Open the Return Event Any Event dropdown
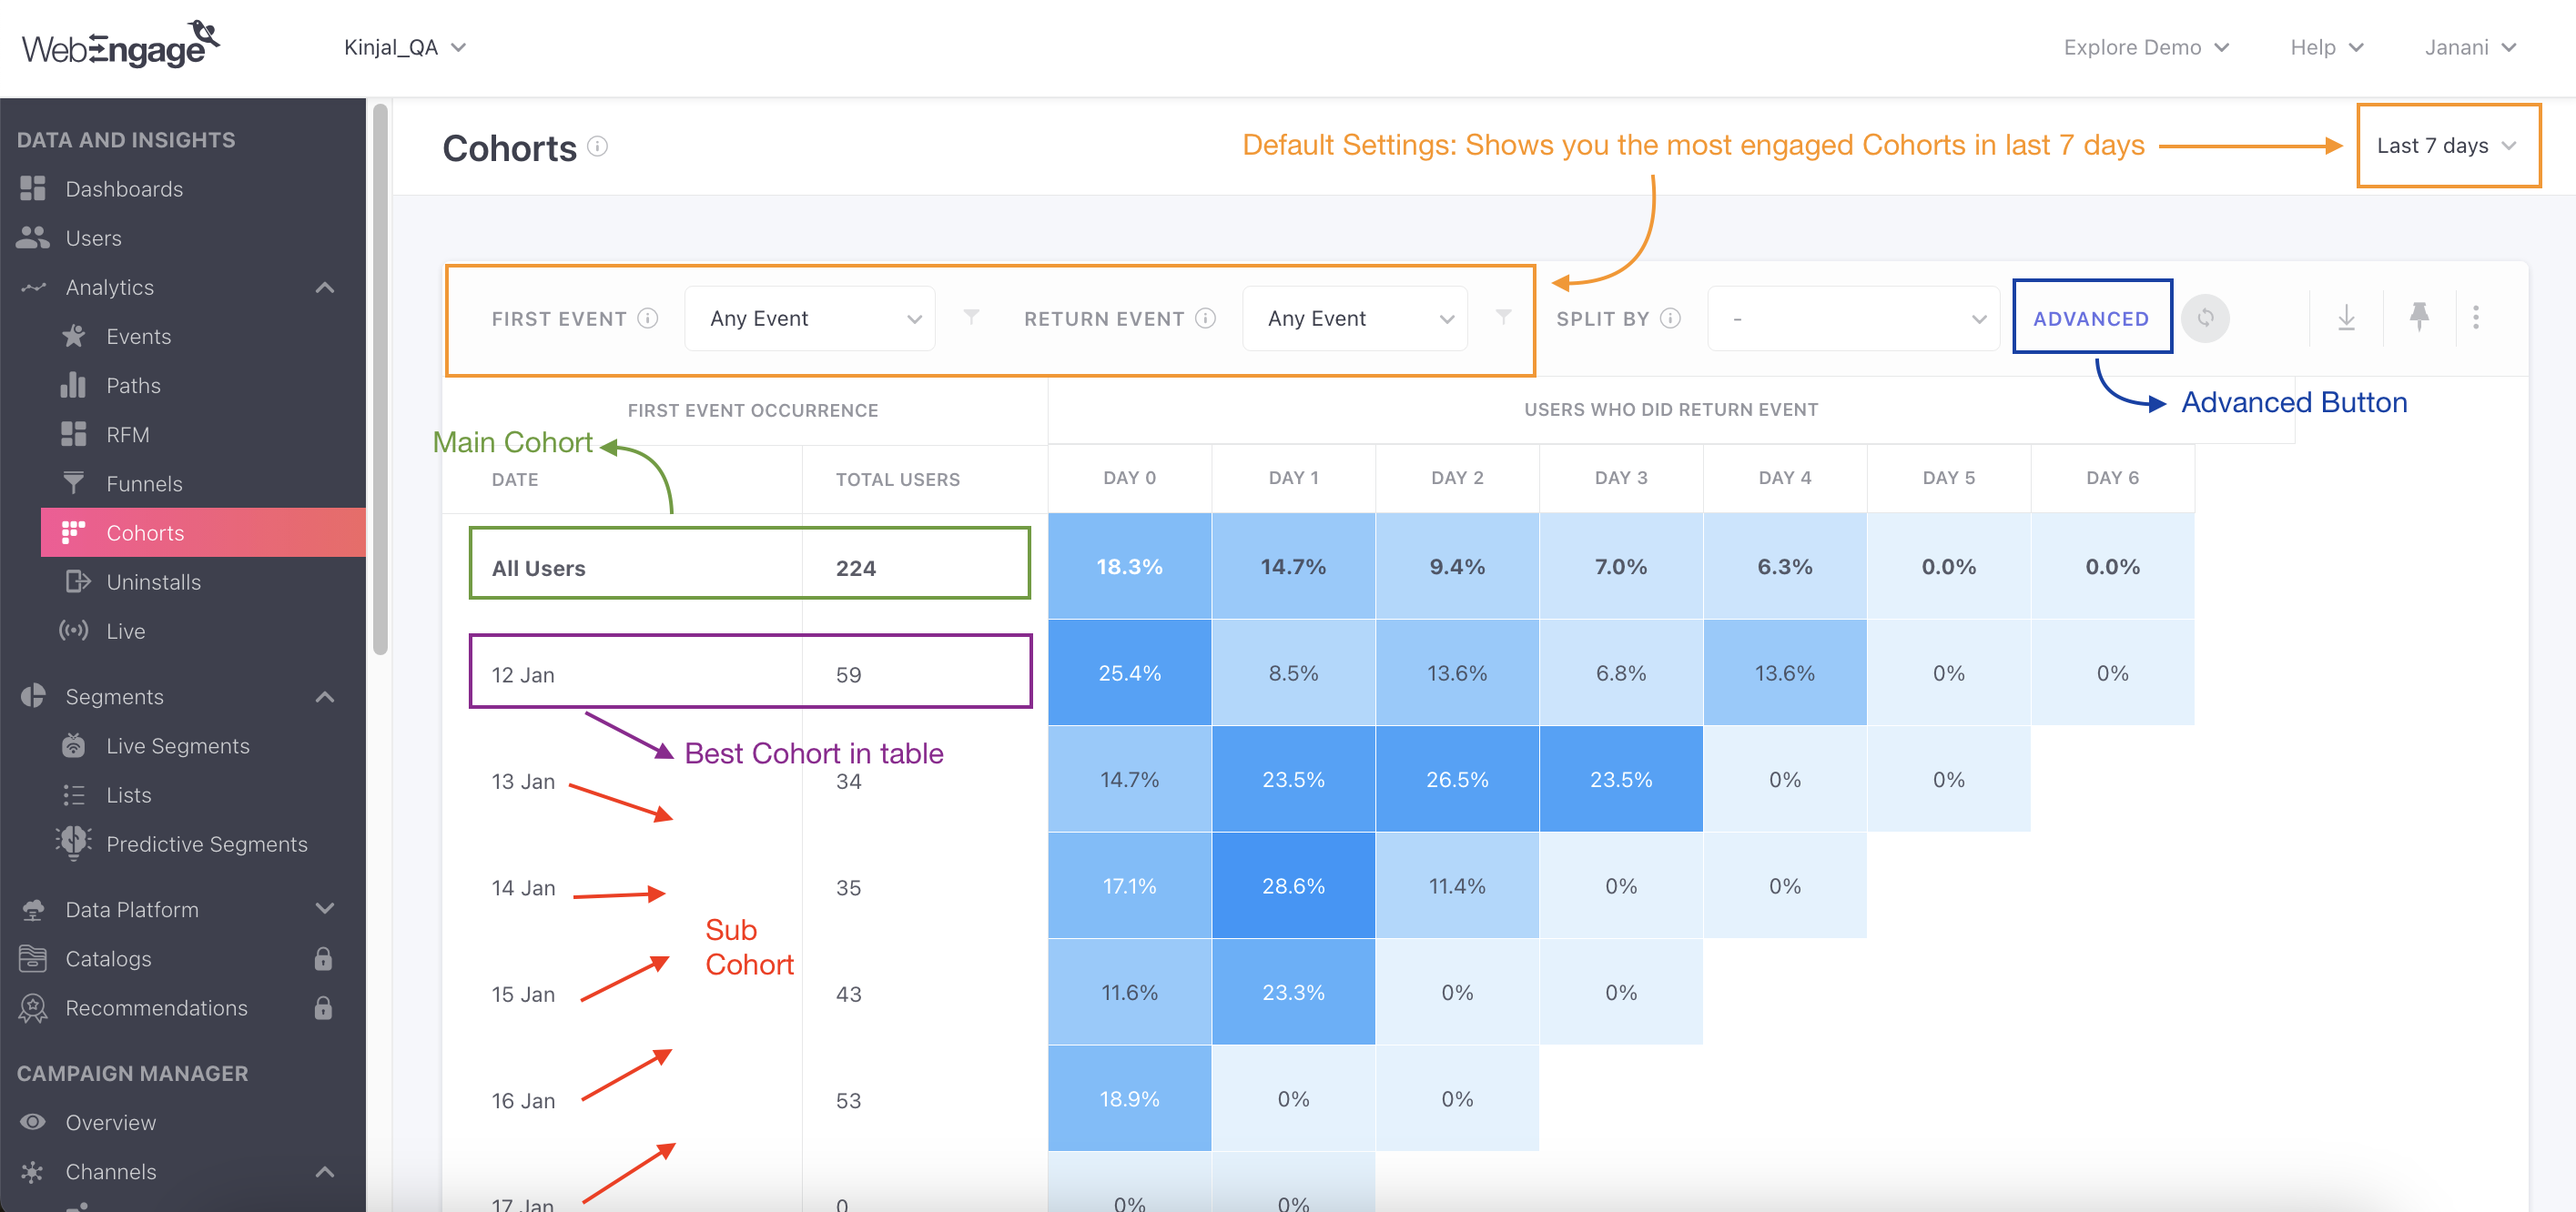The width and height of the screenshot is (2576, 1212). [x=1355, y=318]
